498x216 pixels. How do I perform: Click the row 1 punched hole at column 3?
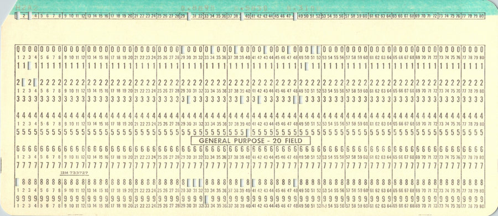29,66
